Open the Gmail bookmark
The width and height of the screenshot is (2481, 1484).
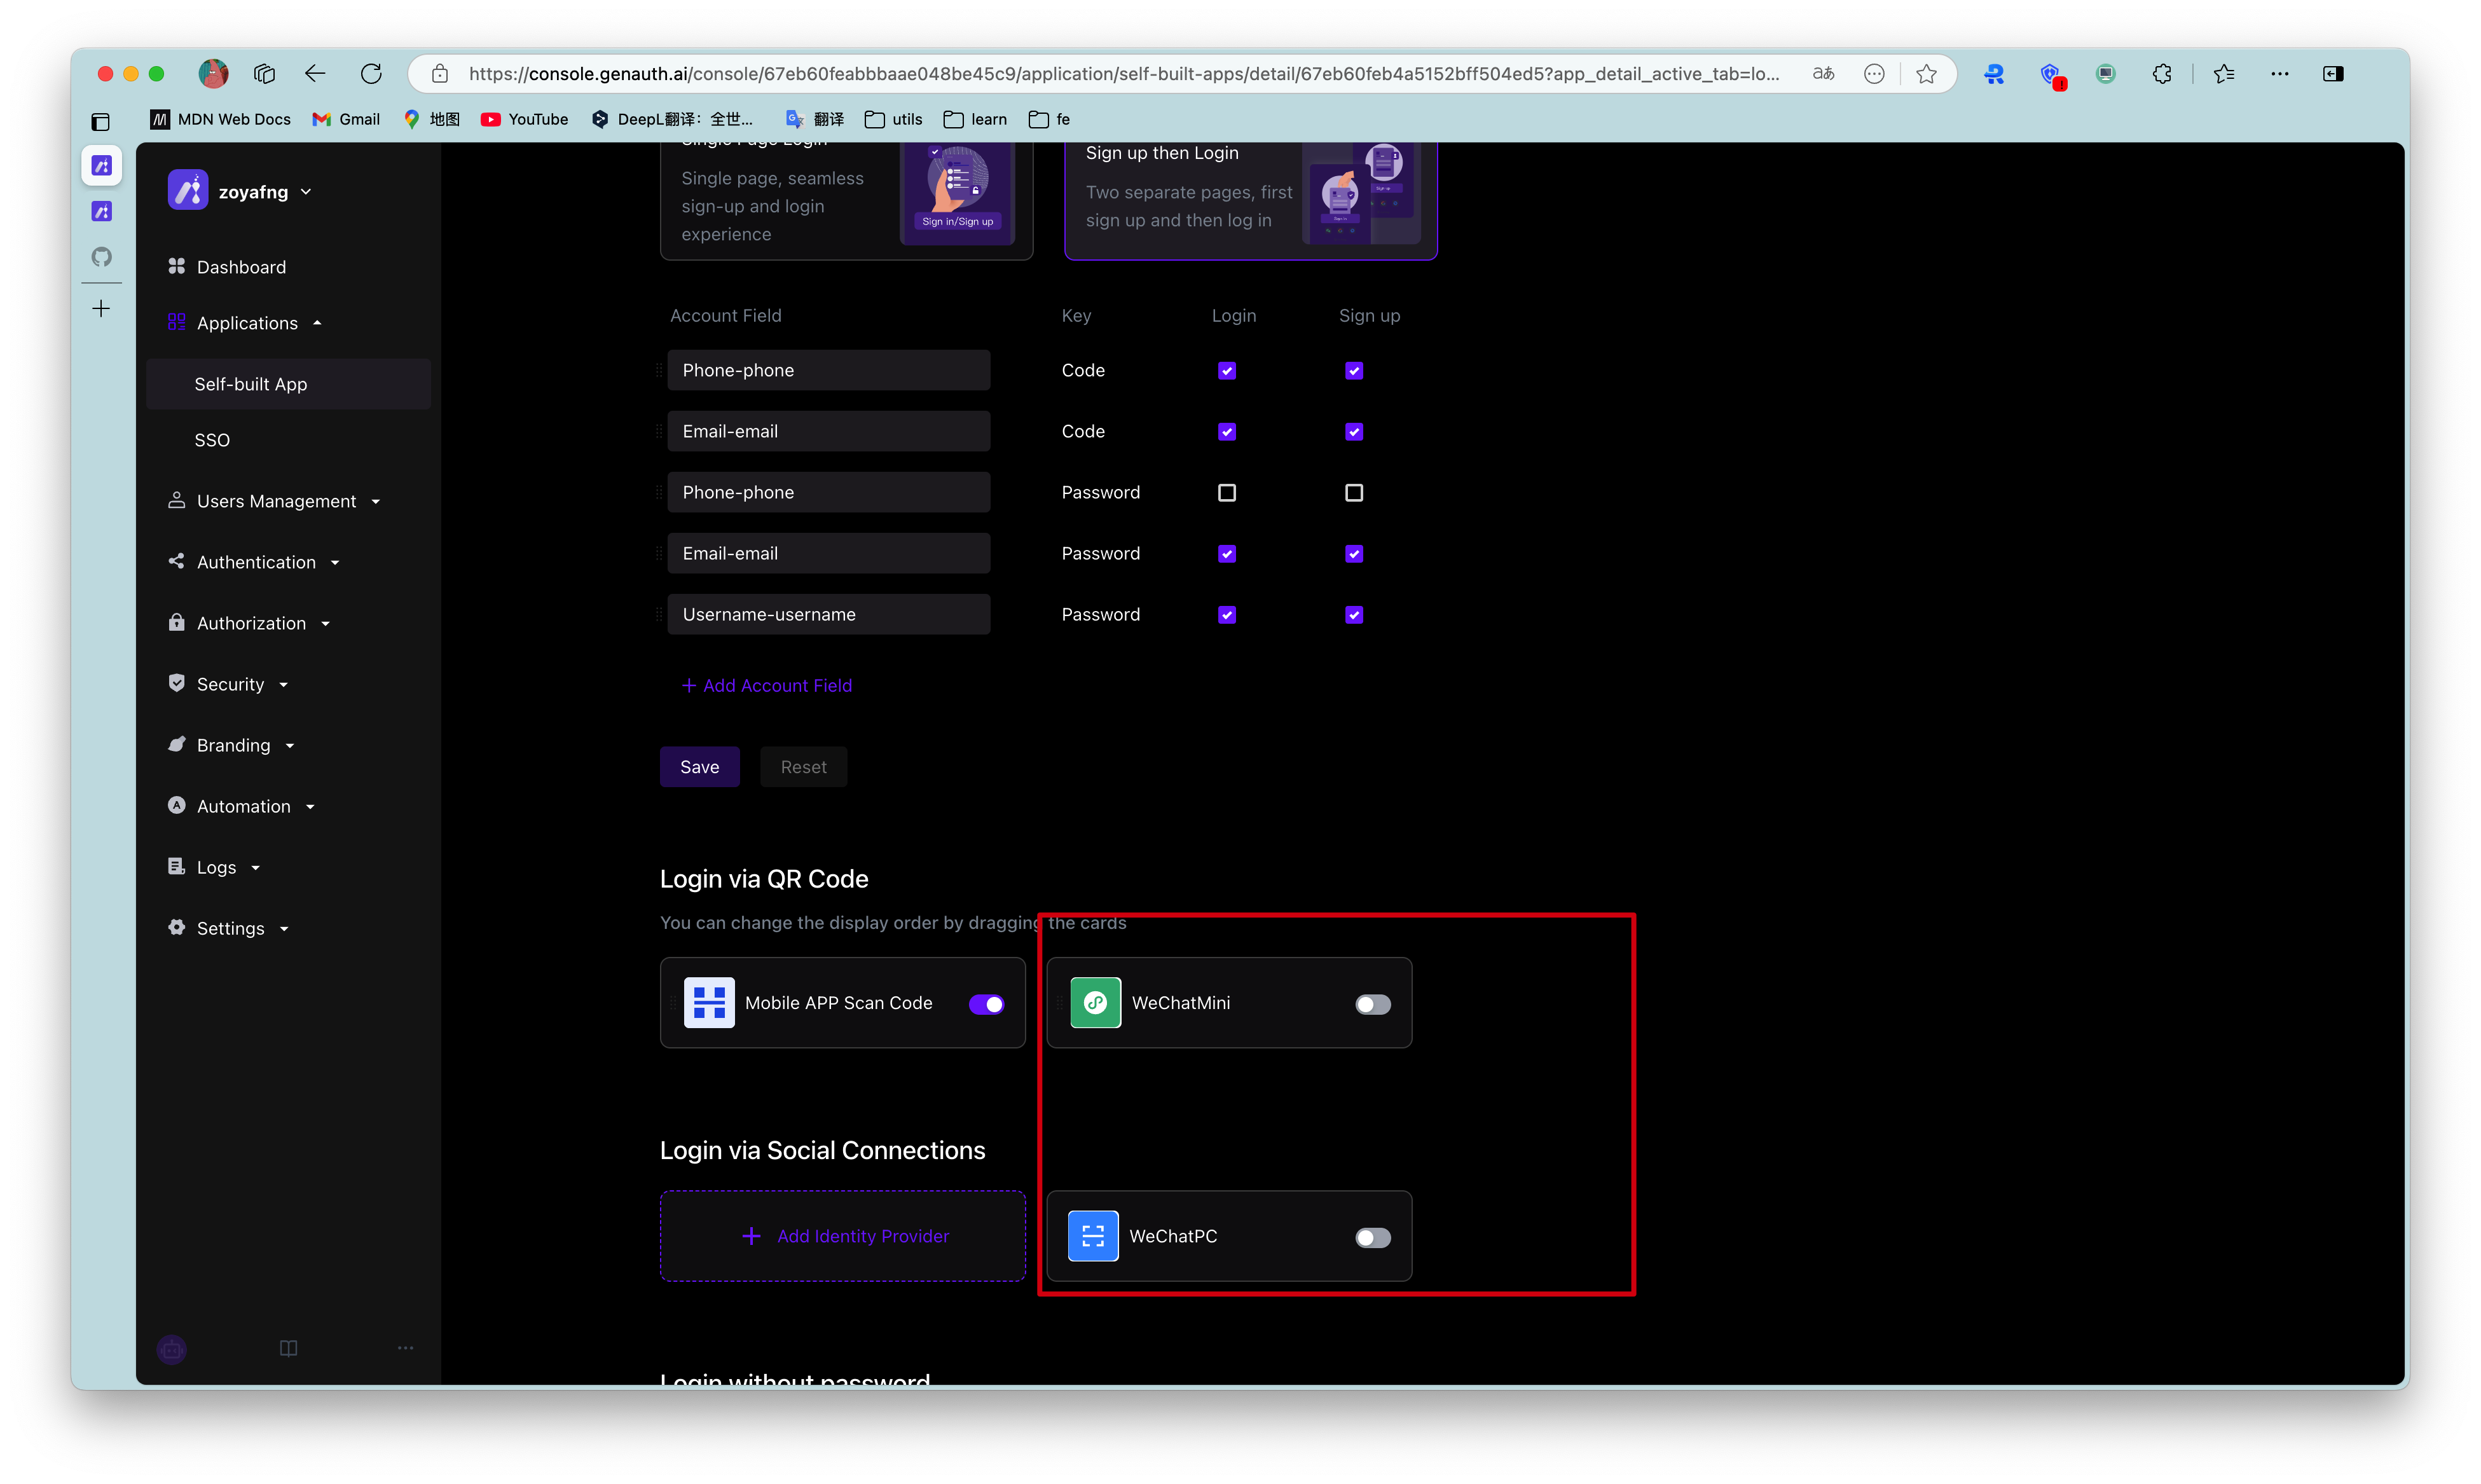click(x=346, y=119)
